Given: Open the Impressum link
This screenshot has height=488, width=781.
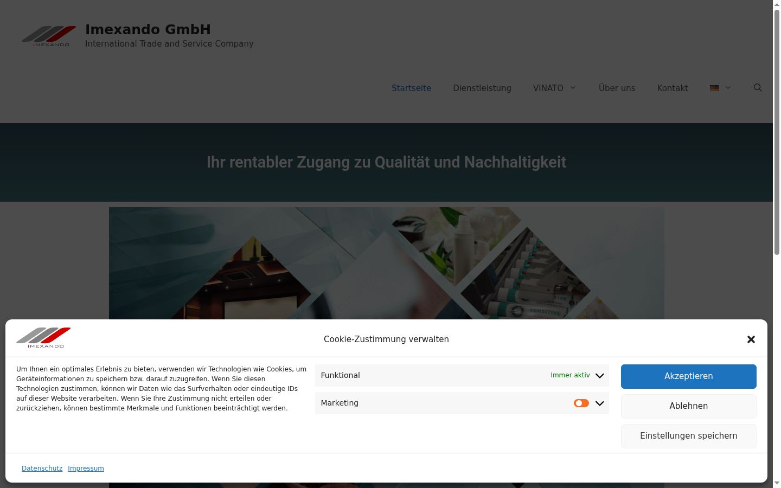Looking at the screenshot, I should [86, 468].
